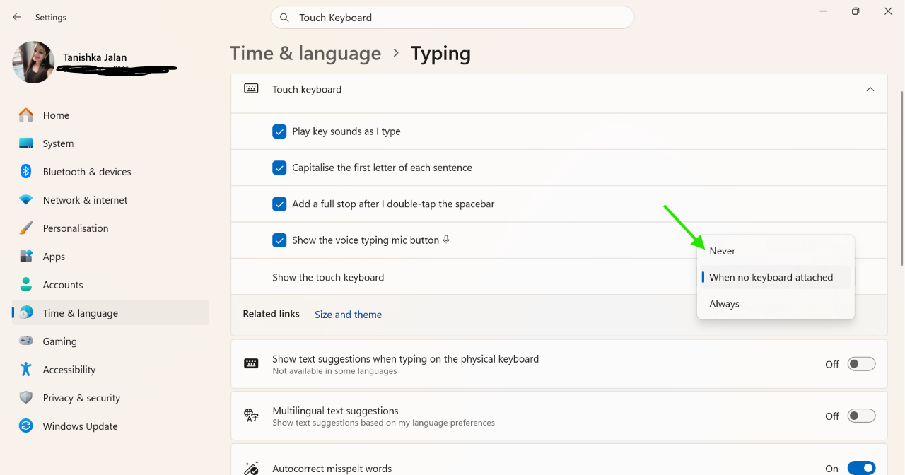Viewport: 905px width, 475px height.
Task: Close the Settings window
Action: (888, 11)
